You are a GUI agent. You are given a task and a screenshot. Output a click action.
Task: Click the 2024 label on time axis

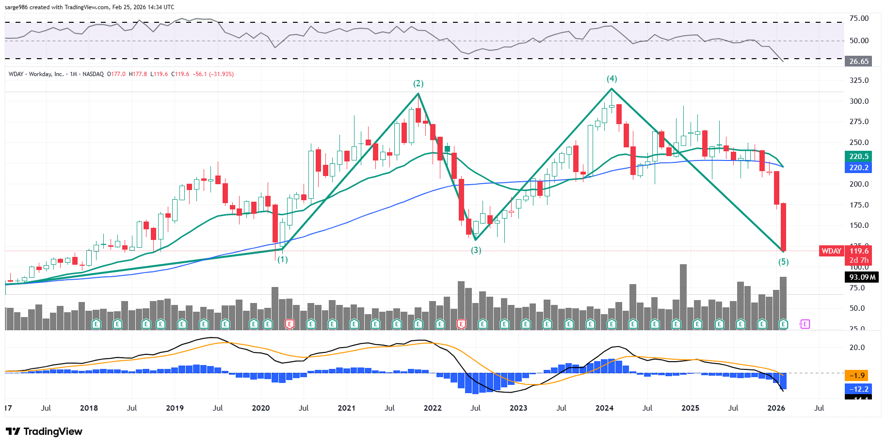pyautogui.click(x=604, y=408)
